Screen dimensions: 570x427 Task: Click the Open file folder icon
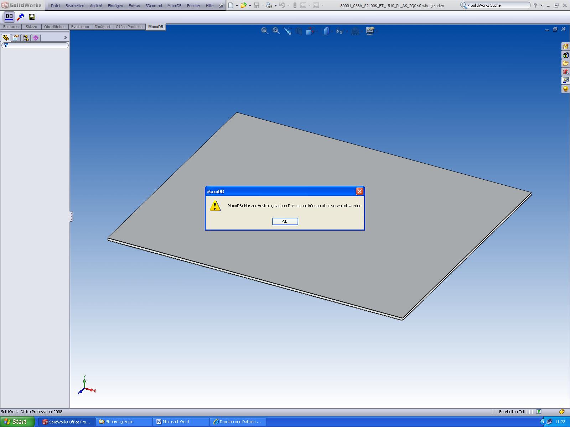(243, 5)
